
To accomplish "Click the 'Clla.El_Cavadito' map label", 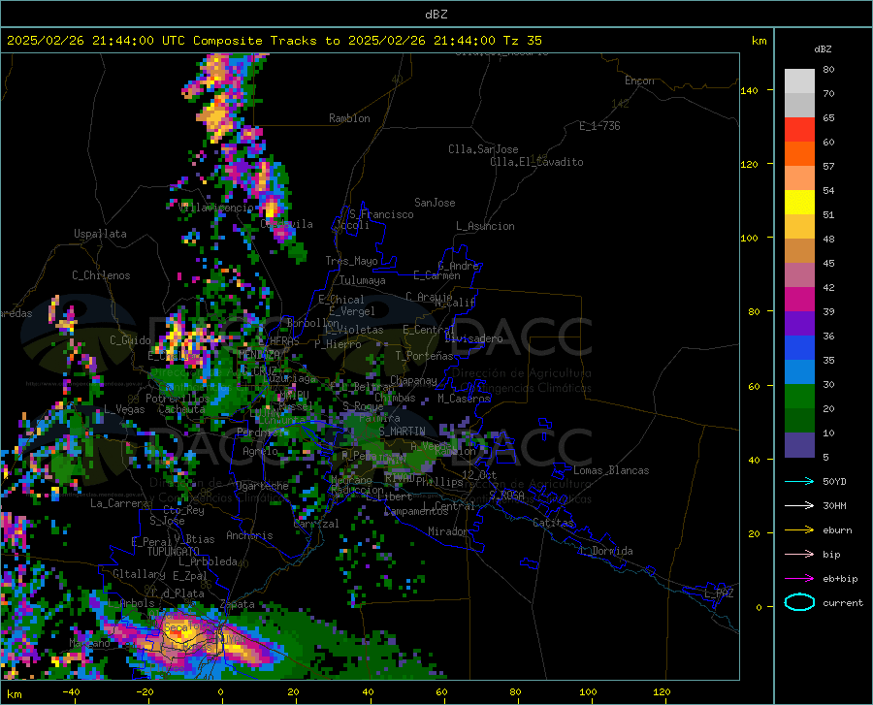I will pos(536,162).
